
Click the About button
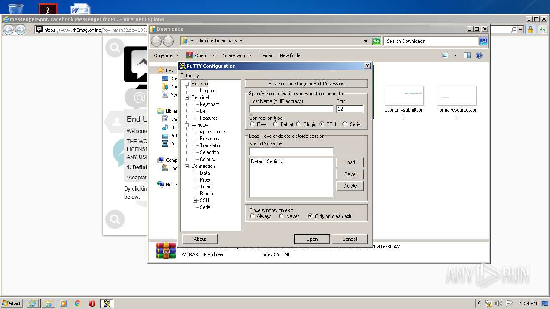click(200, 239)
